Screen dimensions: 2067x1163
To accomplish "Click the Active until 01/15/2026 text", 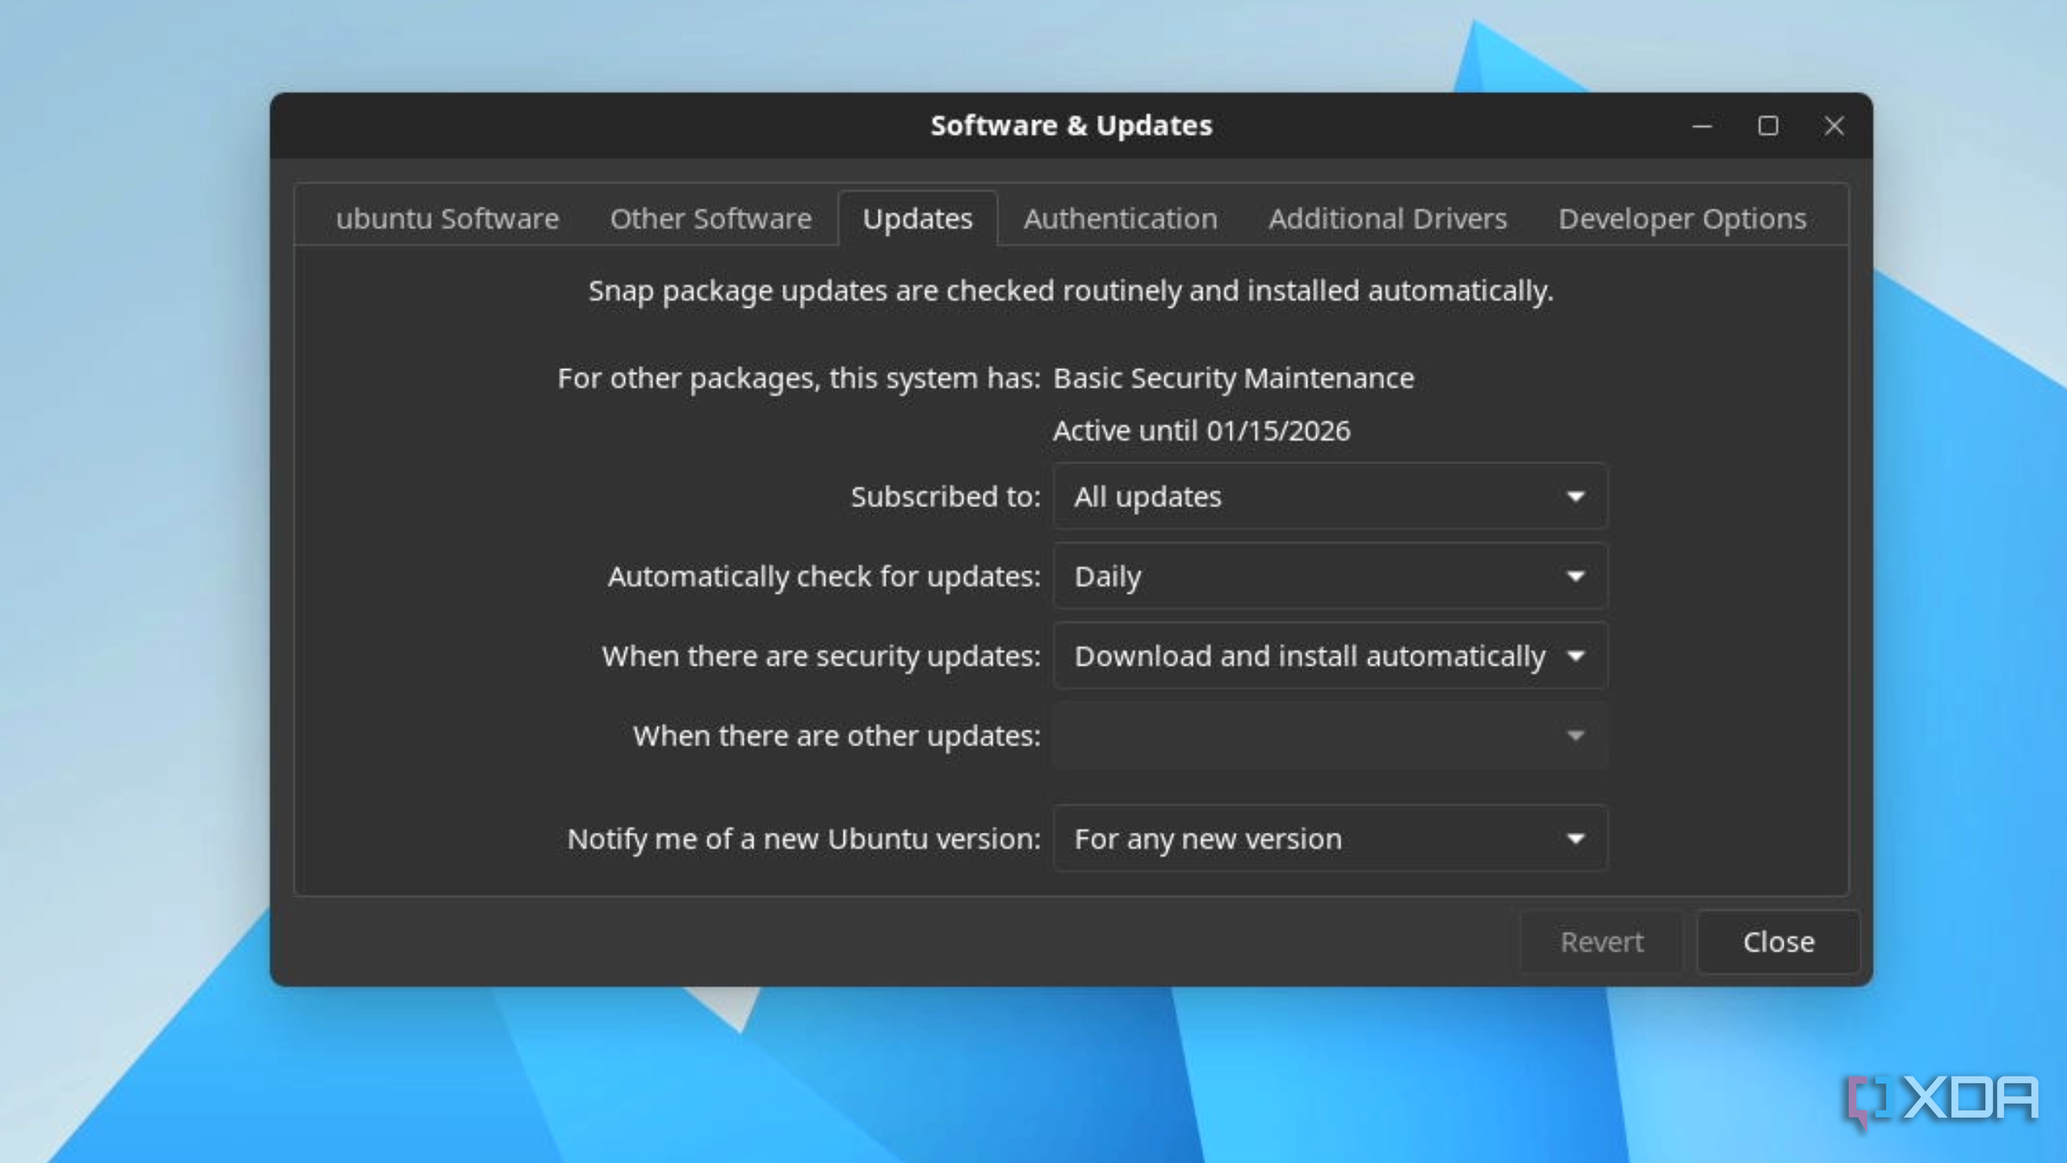I will (1201, 430).
